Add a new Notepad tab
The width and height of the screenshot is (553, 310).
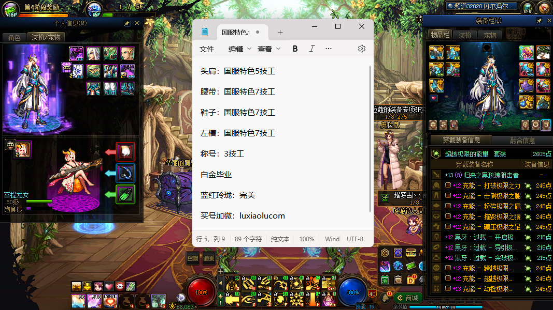(x=280, y=32)
